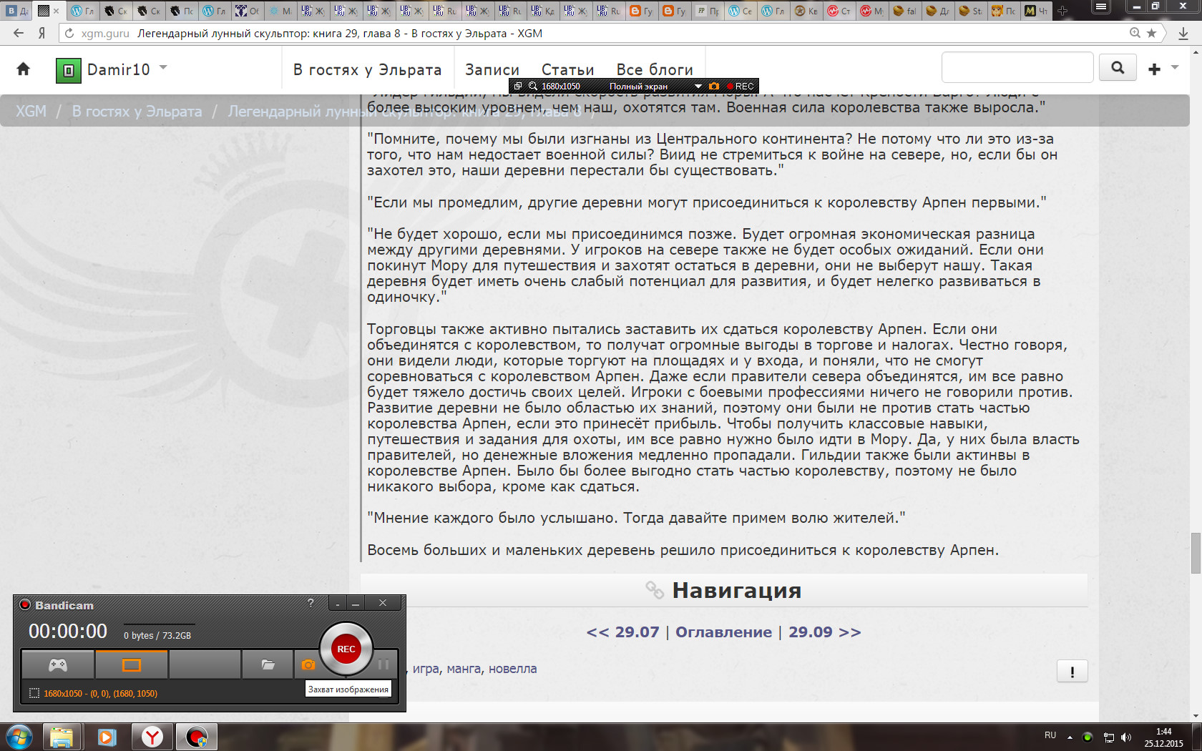Open the "Оглавление" contents link
The height and width of the screenshot is (751, 1202).
(x=723, y=632)
